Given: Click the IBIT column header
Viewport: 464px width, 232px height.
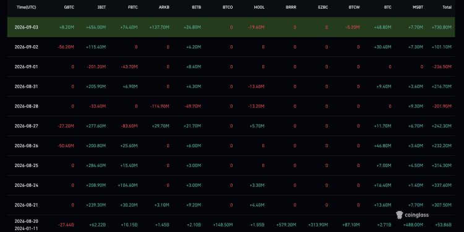Looking at the screenshot, I should click(101, 7).
